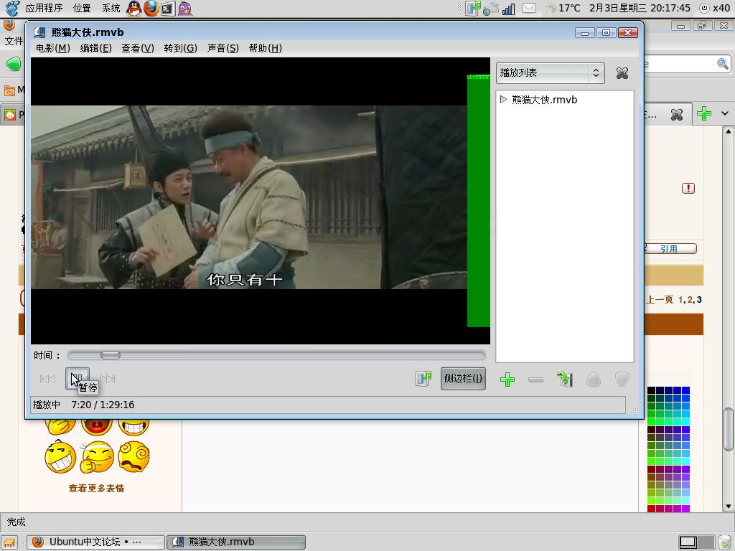Click the volume icon left of 侧边栏 button
735x551 pixels.
[423, 379]
